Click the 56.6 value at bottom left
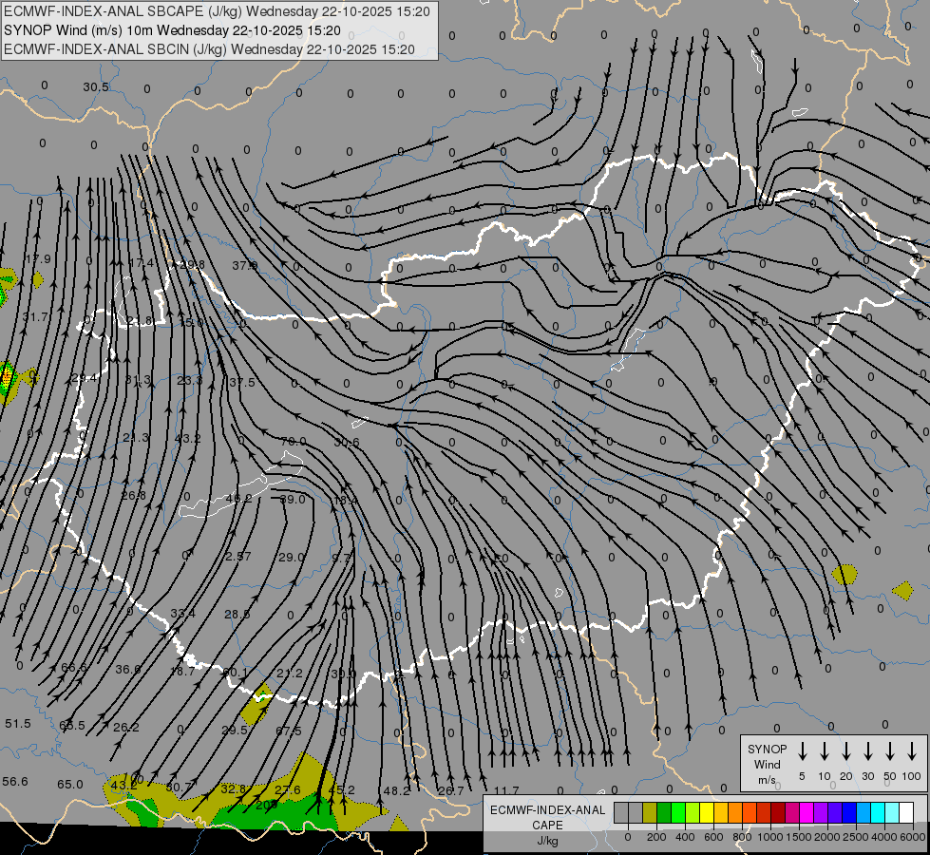The height and width of the screenshot is (855, 930). tap(15, 782)
